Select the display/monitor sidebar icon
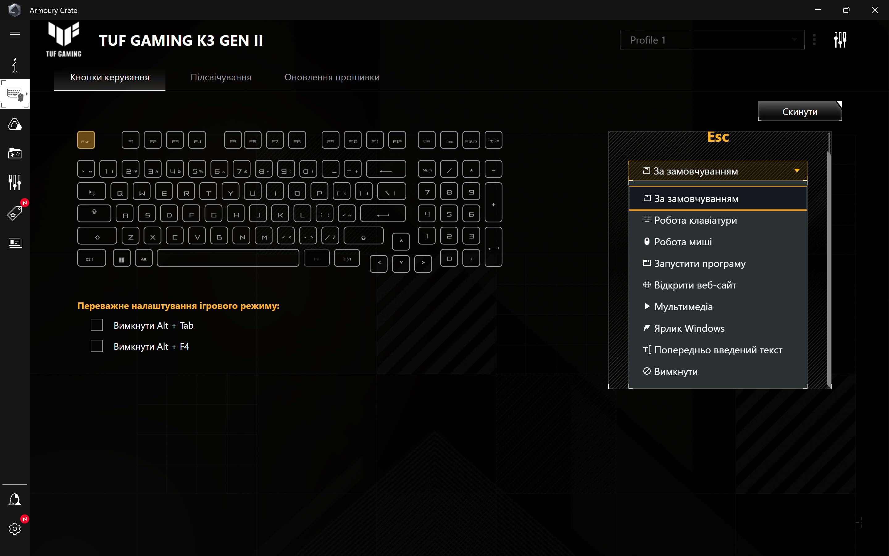889x556 pixels. [x=15, y=242]
